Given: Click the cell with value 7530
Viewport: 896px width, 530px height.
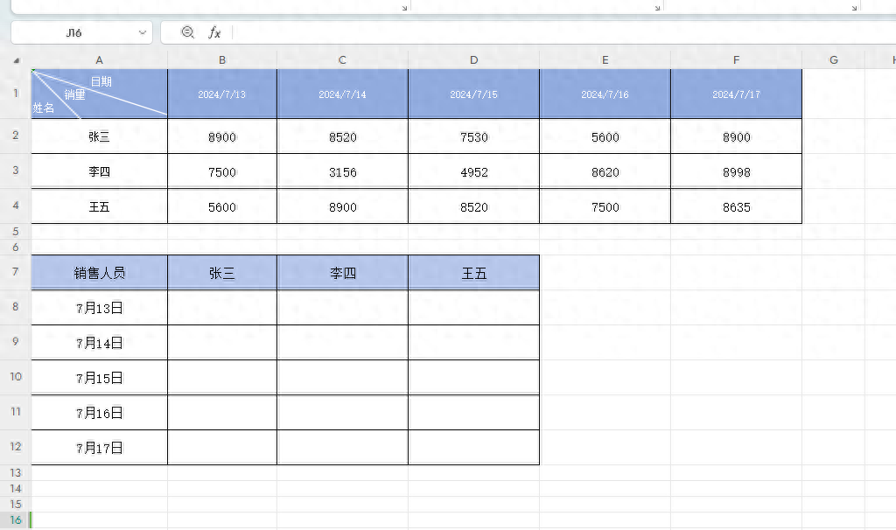Looking at the screenshot, I should pos(473,136).
